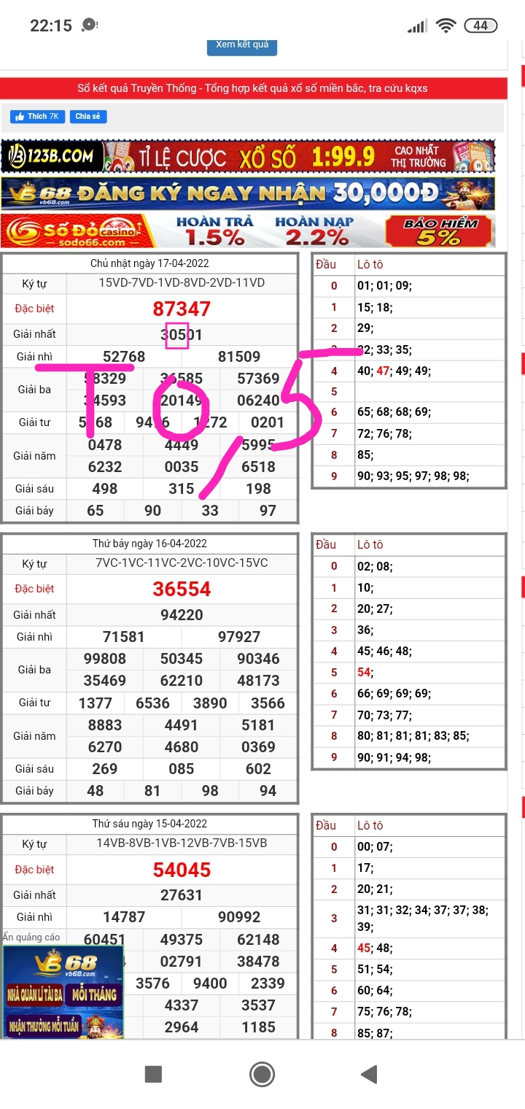Select fifth prize number 0369
Viewport: 525px width, 1109px height.
(x=259, y=747)
